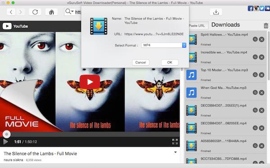Viewport: 270px width, 168px height.
Task: Reveal When God Ma... mp3 in Finder
Action: (255, 92)
